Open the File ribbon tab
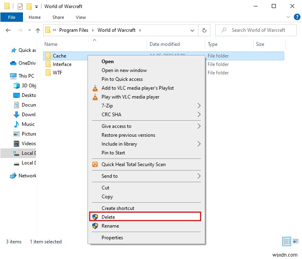Screen dimensions: 302x259 (x=12, y=17)
